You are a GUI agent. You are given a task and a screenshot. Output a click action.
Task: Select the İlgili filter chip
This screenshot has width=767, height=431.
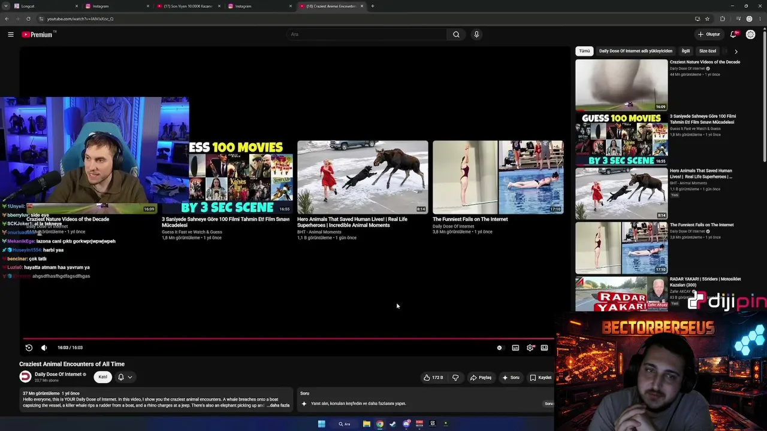click(686, 51)
